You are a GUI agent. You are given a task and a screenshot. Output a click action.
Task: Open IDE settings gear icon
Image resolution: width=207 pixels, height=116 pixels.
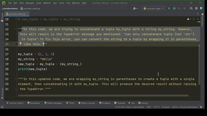(x=196, y=8)
